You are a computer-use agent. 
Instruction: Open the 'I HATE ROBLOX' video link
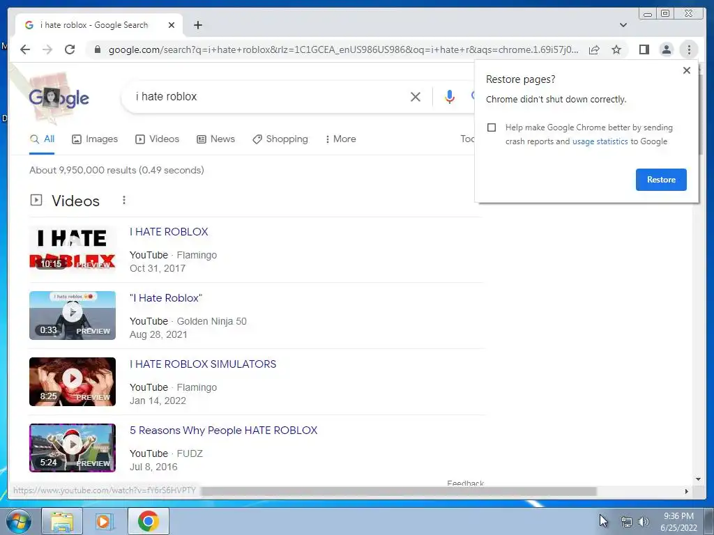point(169,232)
